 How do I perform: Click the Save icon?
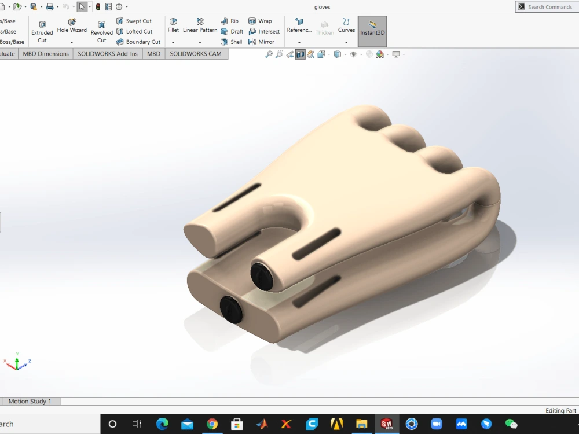[x=34, y=6]
